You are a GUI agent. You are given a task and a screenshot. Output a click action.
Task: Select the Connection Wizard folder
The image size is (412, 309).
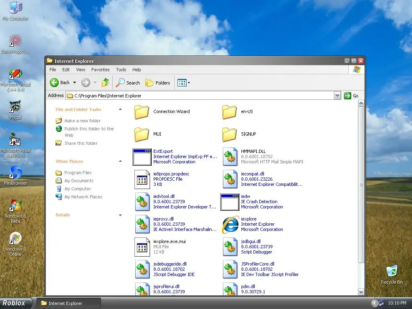pos(142,112)
